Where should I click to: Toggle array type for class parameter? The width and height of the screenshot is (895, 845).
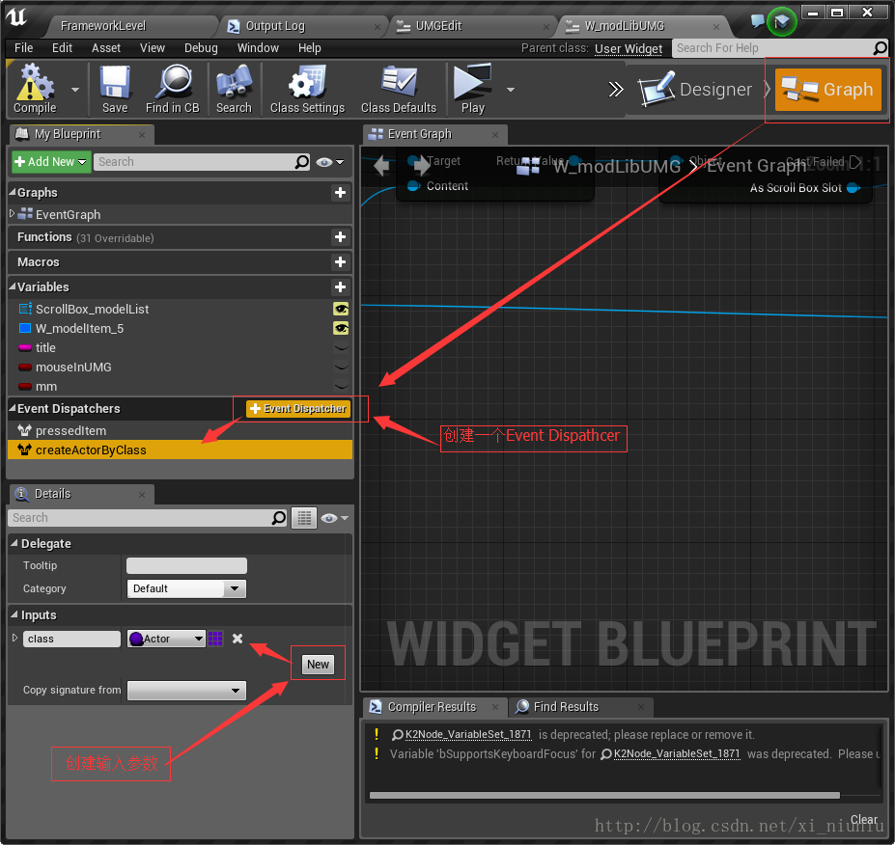coord(215,639)
